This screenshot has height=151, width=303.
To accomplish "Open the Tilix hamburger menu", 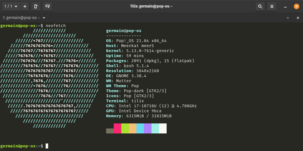I will [x=272, y=6].
